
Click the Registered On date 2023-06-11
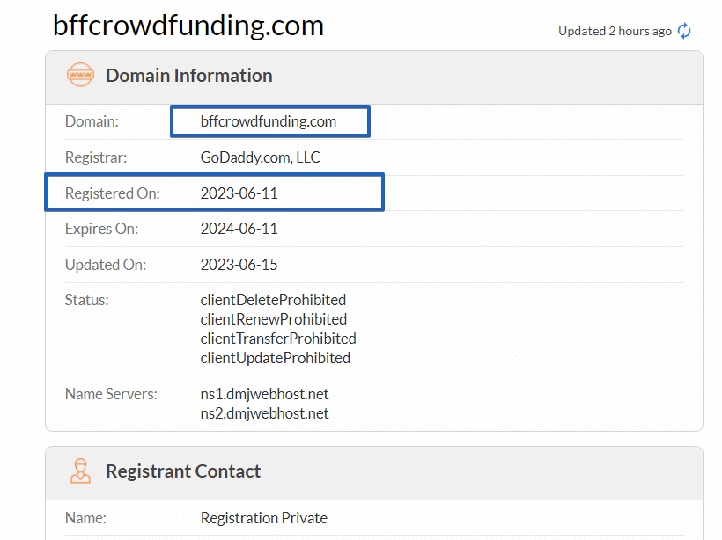click(239, 193)
